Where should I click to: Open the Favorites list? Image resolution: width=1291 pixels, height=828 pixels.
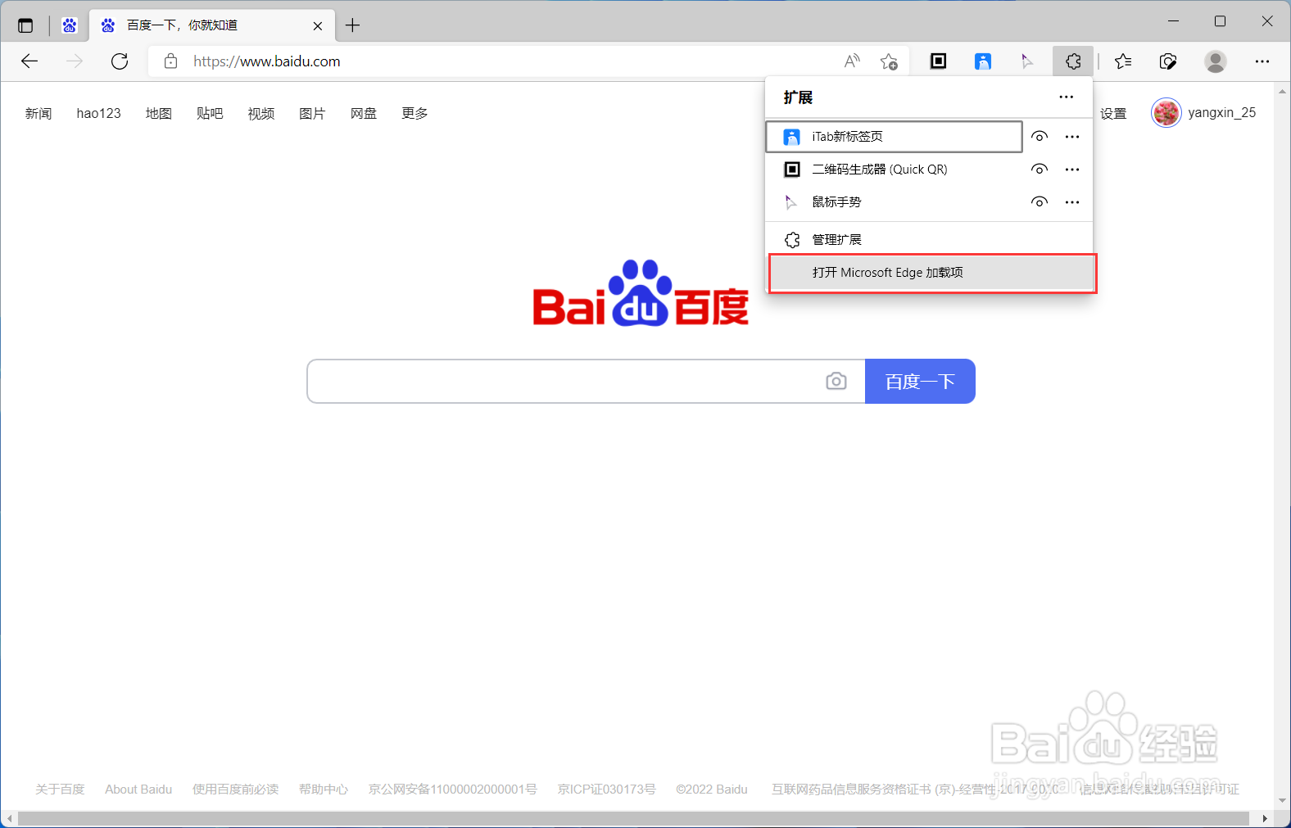[x=1123, y=61]
